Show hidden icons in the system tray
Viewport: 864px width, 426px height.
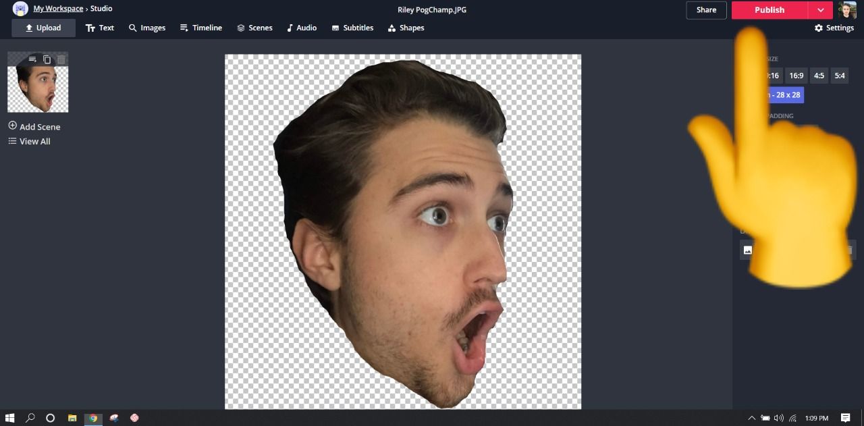tap(752, 418)
